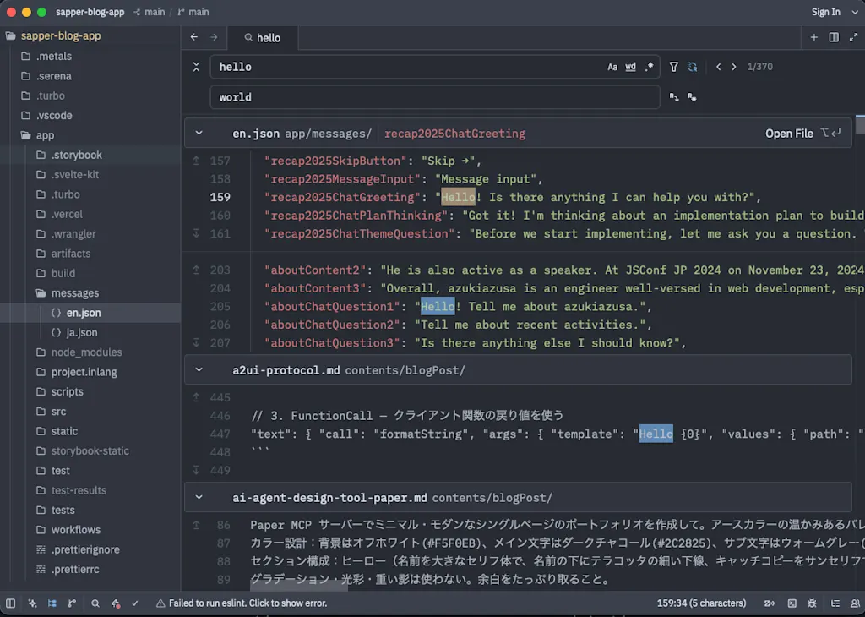Viewport: 865px width, 617px height.
Task: Open the diagnostics check icon in status bar
Action: (135, 603)
